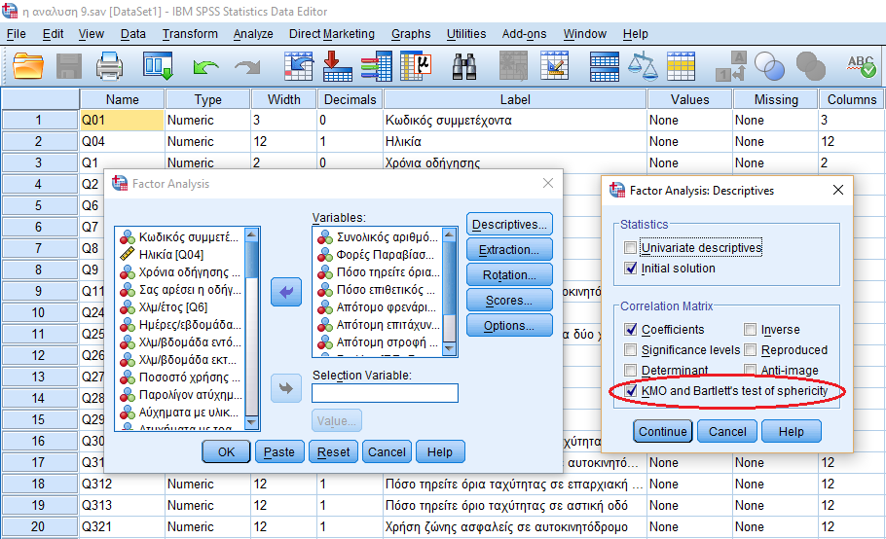Click row header 20 in Variable View
Image resolution: width=886 pixels, height=539 pixels.
pyautogui.click(x=39, y=526)
